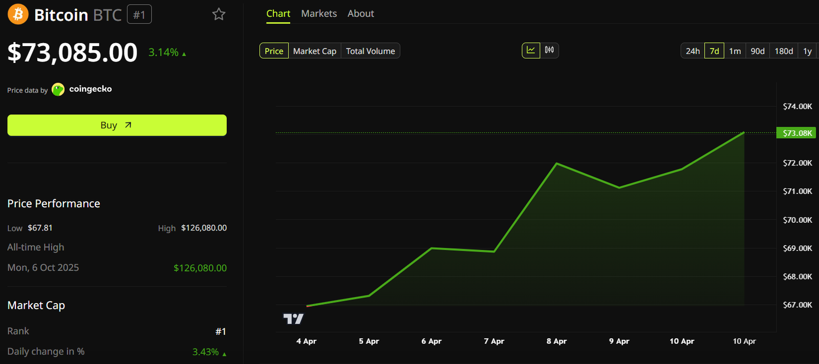
Task: Select the Price chart option
Action: point(274,51)
